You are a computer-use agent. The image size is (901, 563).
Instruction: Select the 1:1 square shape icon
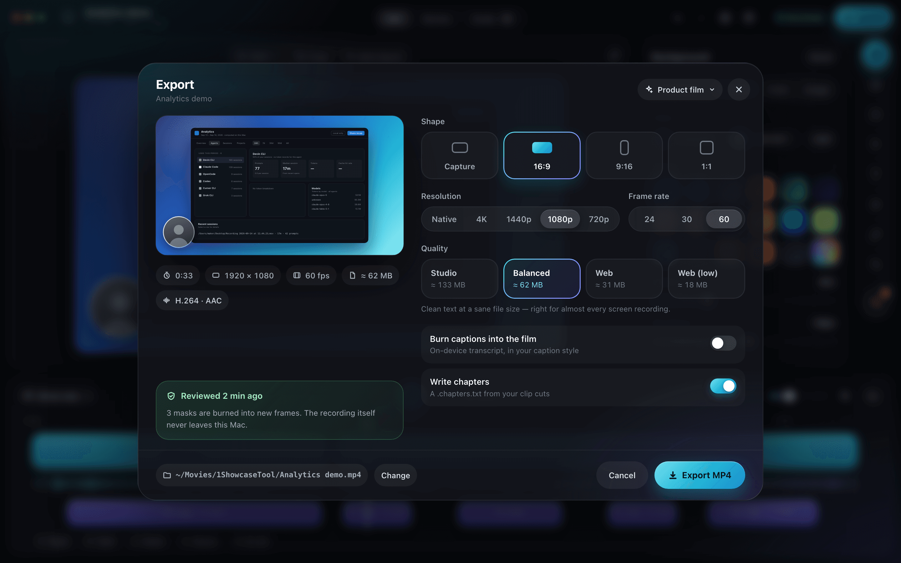coord(706,148)
